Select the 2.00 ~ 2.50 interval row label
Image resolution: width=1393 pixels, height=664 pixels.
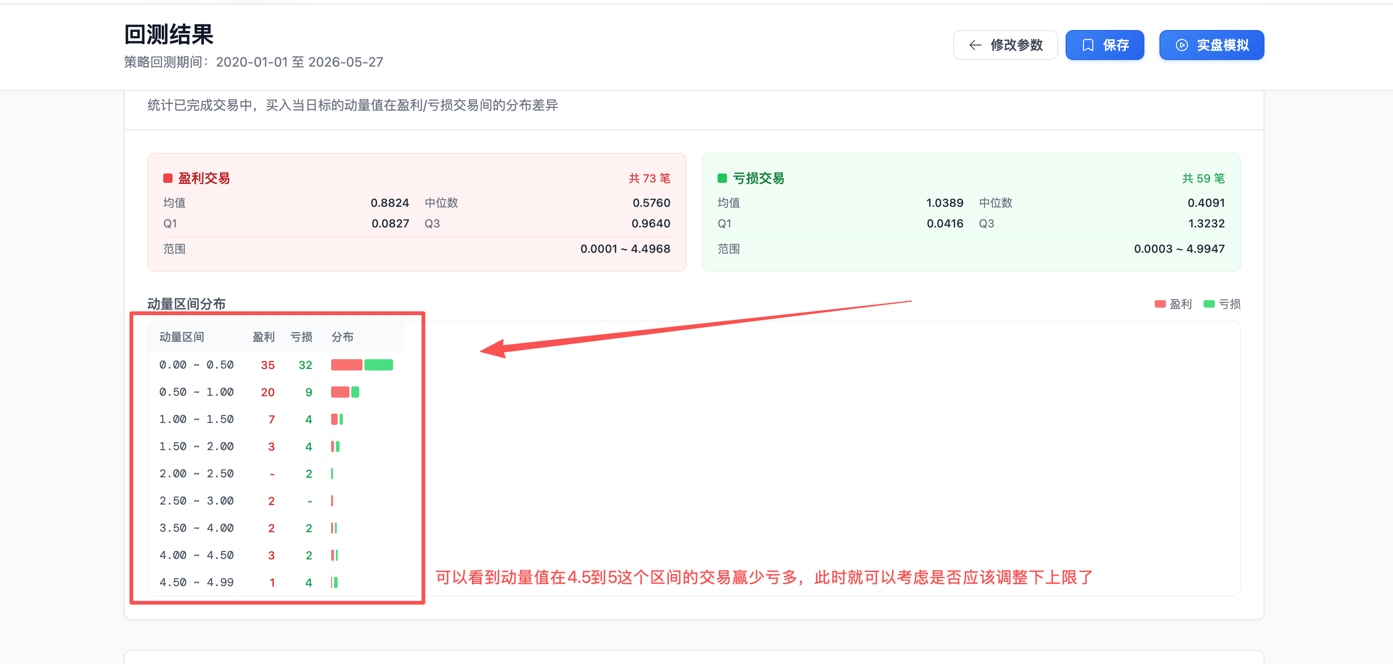[x=197, y=474]
